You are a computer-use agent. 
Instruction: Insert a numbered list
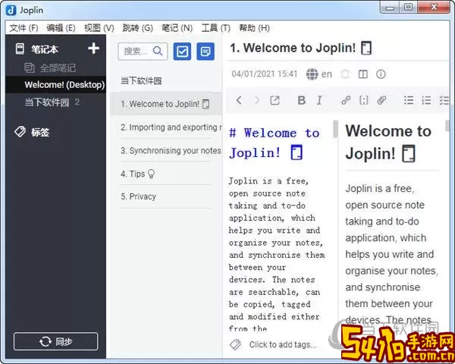(426, 100)
